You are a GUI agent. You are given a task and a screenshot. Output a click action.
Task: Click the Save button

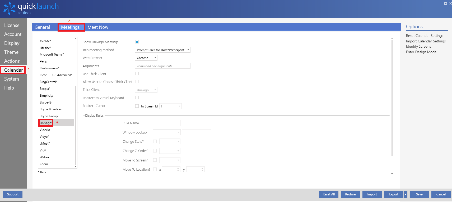coord(419,195)
